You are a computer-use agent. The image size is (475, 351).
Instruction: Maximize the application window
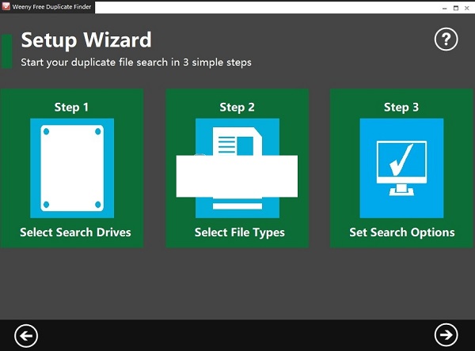pyautogui.click(x=456, y=8)
